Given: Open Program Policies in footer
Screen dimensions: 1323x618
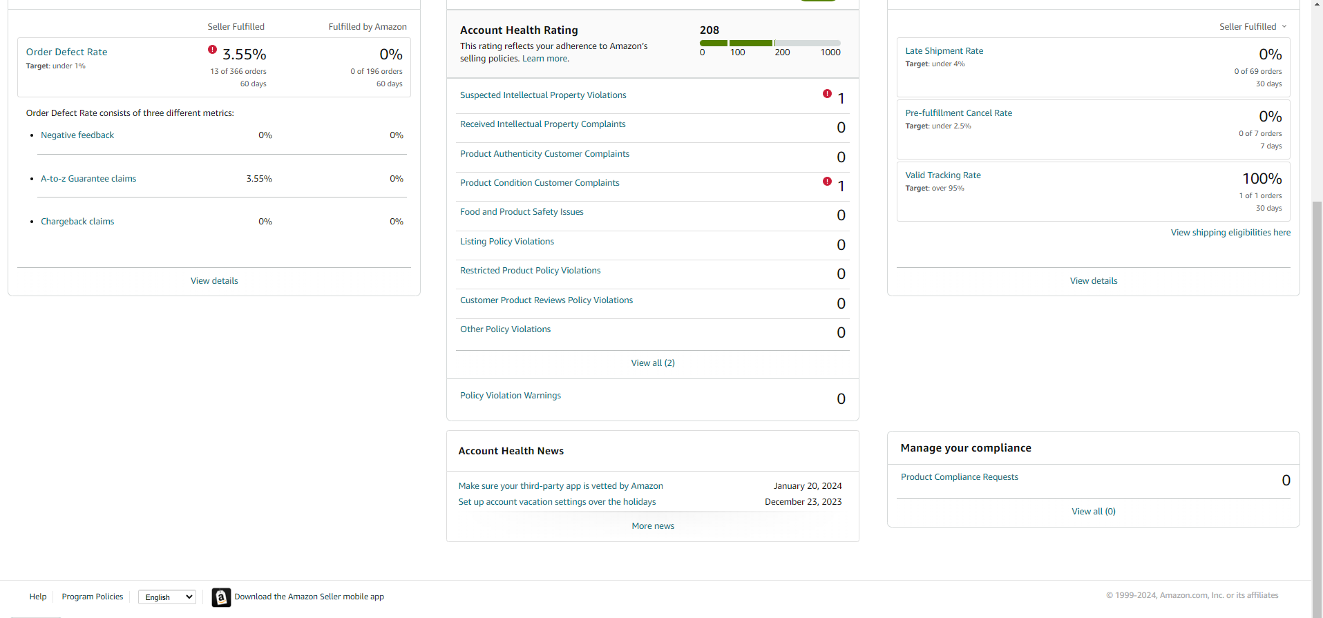Looking at the screenshot, I should [93, 597].
